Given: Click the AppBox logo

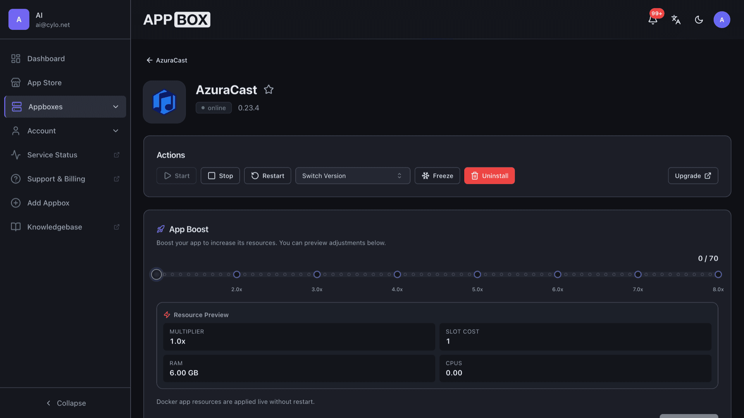Looking at the screenshot, I should (177, 19).
